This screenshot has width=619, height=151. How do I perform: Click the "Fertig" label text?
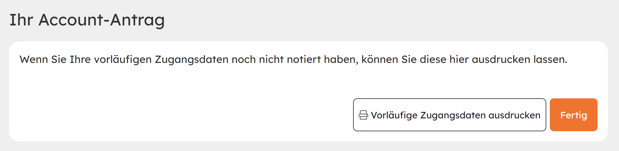[574, 115]
